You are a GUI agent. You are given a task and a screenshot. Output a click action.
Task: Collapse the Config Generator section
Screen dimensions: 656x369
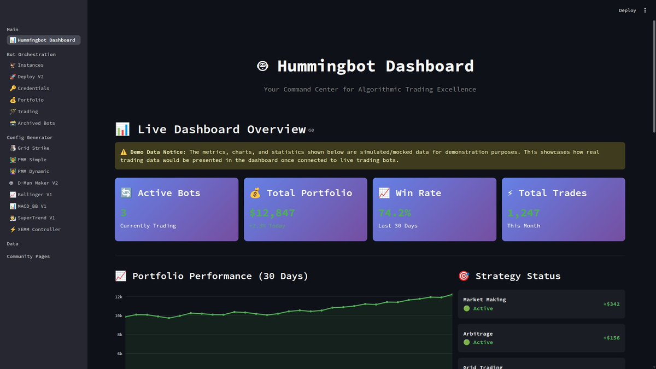point(30,138)
